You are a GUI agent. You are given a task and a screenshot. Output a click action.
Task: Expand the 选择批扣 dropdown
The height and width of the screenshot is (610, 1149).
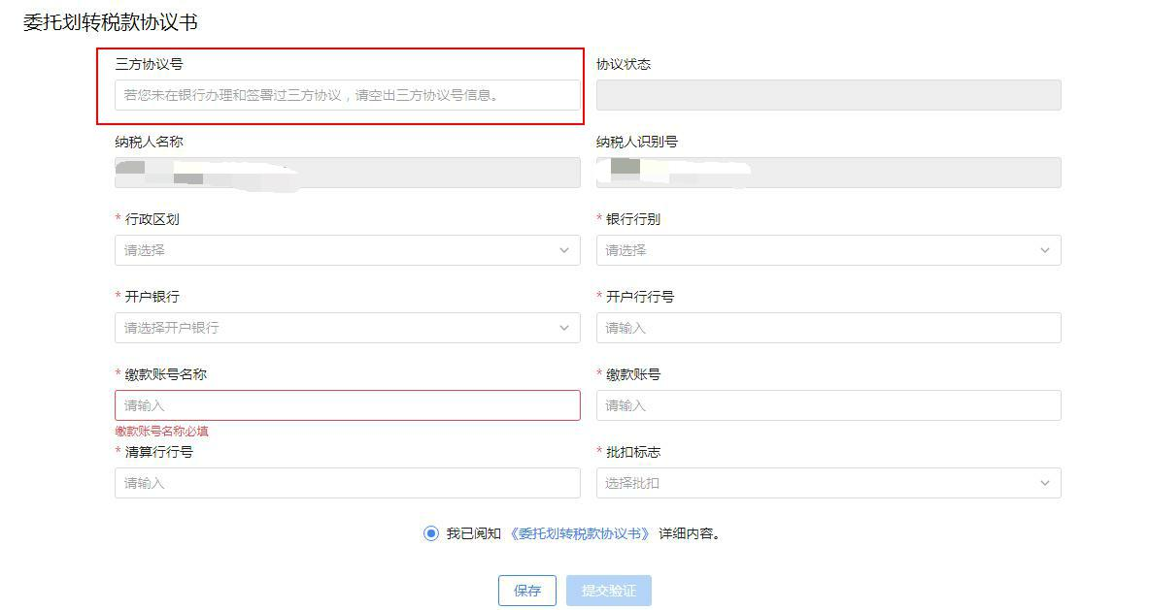816,483
